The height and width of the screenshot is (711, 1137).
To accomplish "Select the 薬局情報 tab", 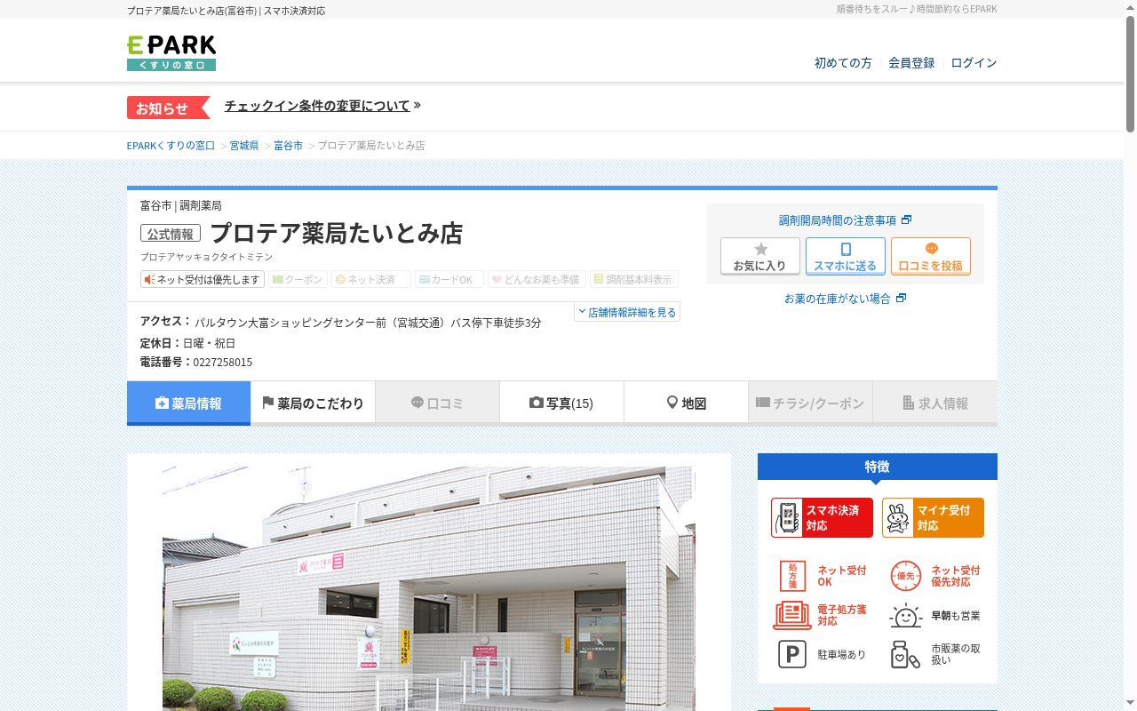I will coord(188,403).
